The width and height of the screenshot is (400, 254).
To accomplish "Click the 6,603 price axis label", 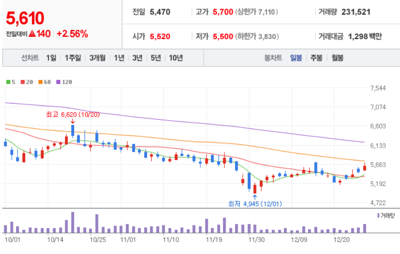I will coord(378,126).
